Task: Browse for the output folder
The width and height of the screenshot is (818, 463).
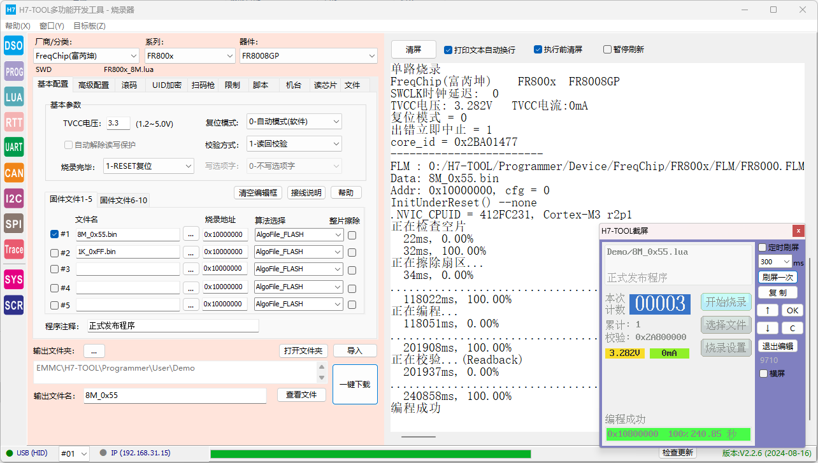Action: pos(94,351)
